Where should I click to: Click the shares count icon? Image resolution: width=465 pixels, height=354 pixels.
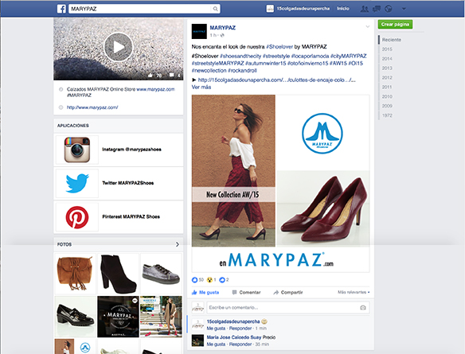222,280
